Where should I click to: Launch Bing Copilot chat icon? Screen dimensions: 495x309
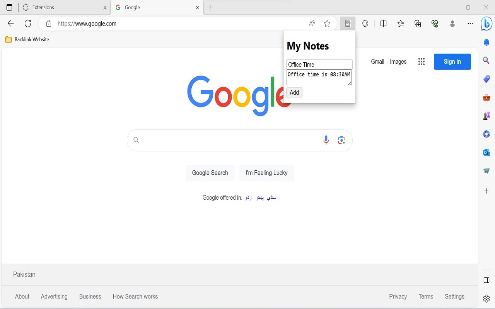486,24
